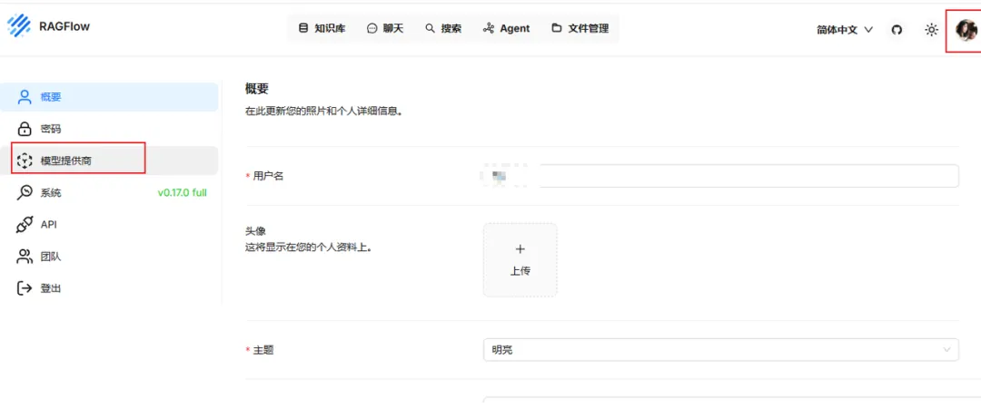Viewport: 981px width, 408px height.
Task: Click the logout arrow icon beside 登出
Action: pyautogui.click(x=25, y=288)
